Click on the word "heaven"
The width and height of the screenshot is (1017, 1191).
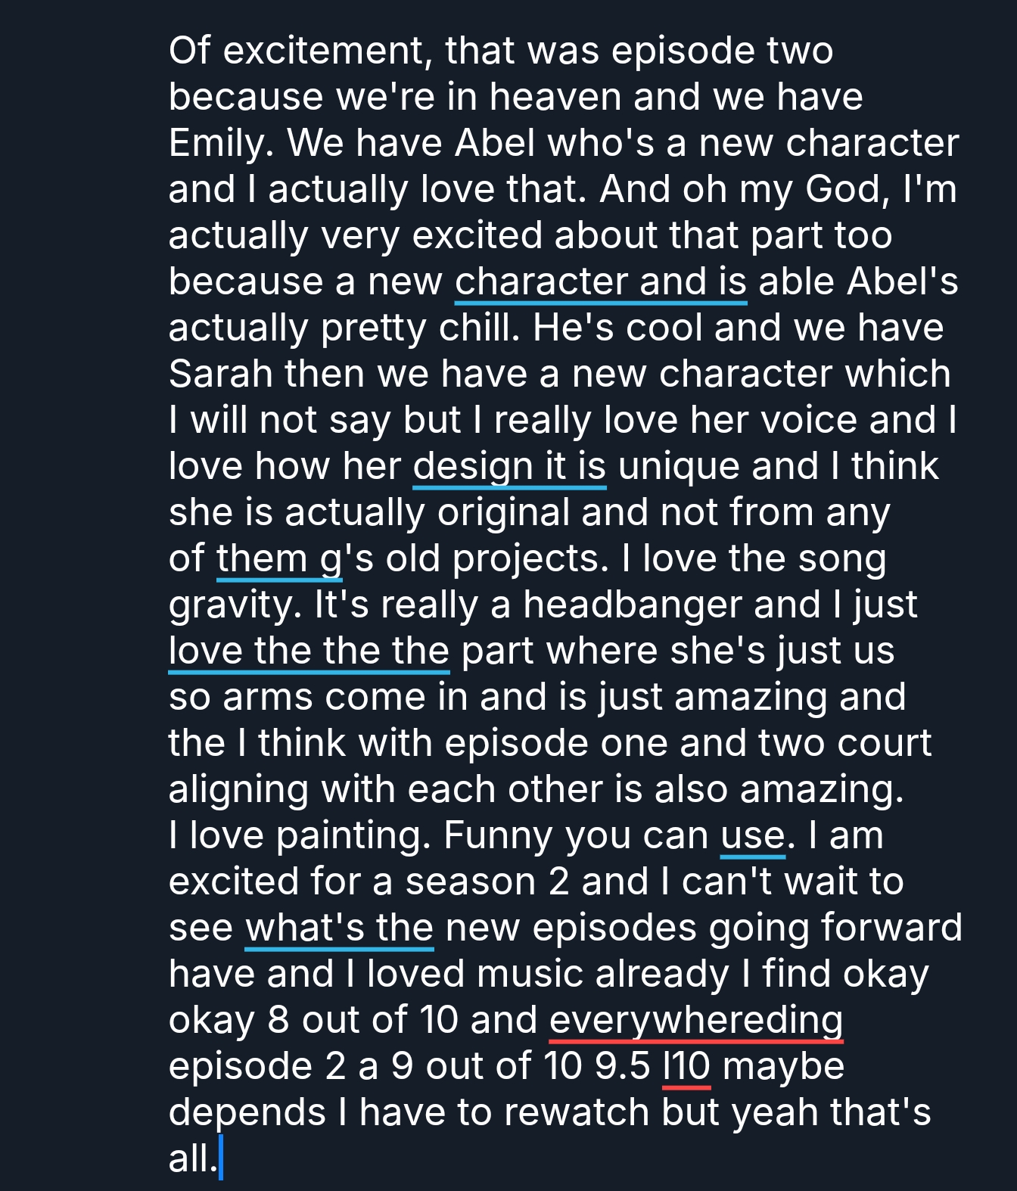coord(555,98)
